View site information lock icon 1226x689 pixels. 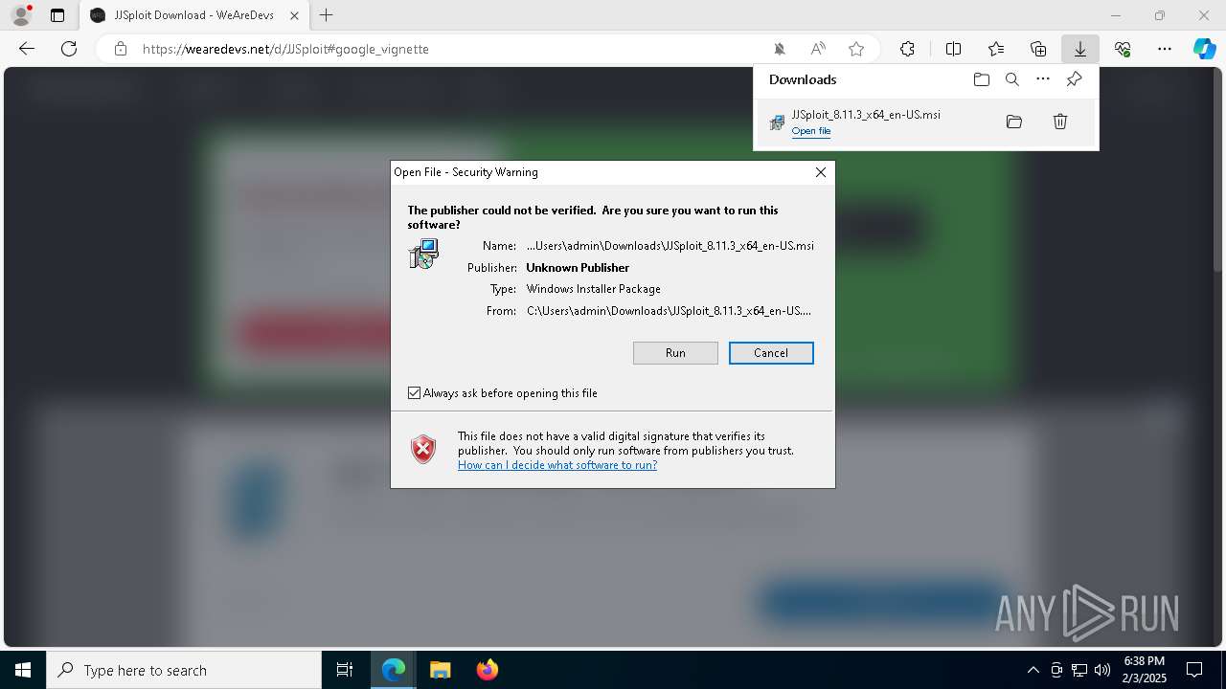click(120, 49)
